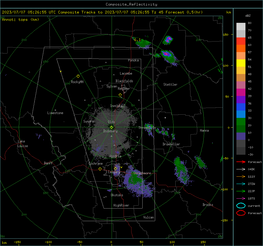Image resolution: width=263 pixels, height=246 pixels.
Task: Click the HighRiver city label
Action: [121, 205]
